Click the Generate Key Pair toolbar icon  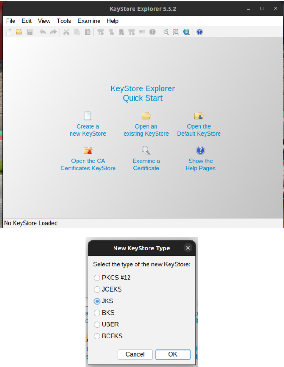(100, 32)
